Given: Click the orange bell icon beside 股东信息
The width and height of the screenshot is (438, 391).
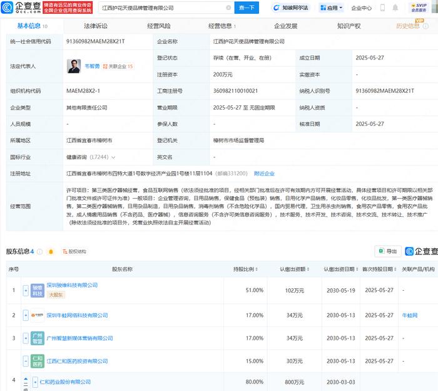Looking at the screenshot, I should (x=51, y=251).
